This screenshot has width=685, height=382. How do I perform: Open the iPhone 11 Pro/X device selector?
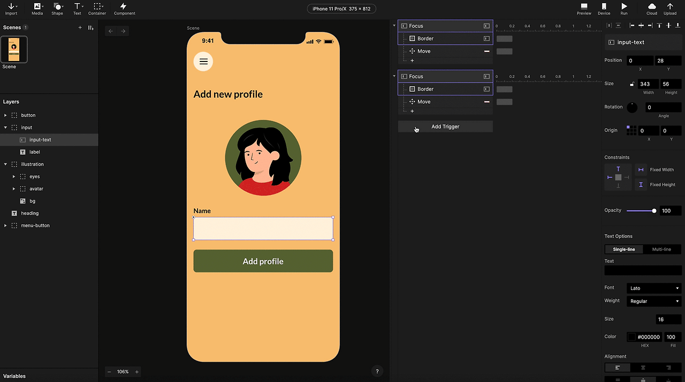(x=341, y=9)
